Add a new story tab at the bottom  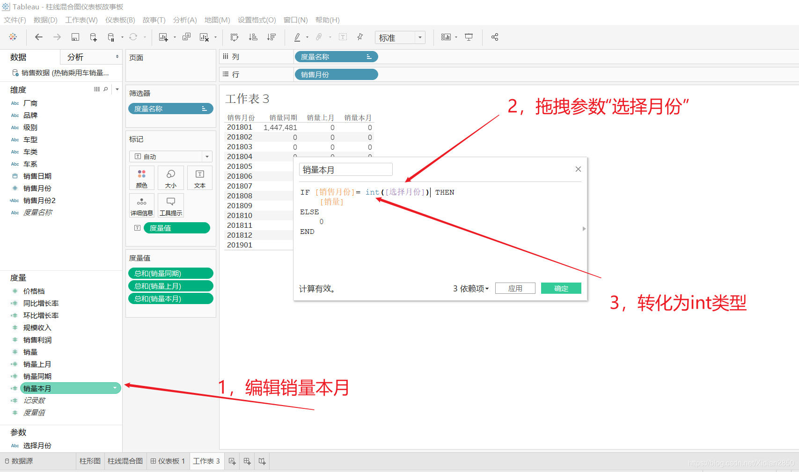[x=262, y=461]
